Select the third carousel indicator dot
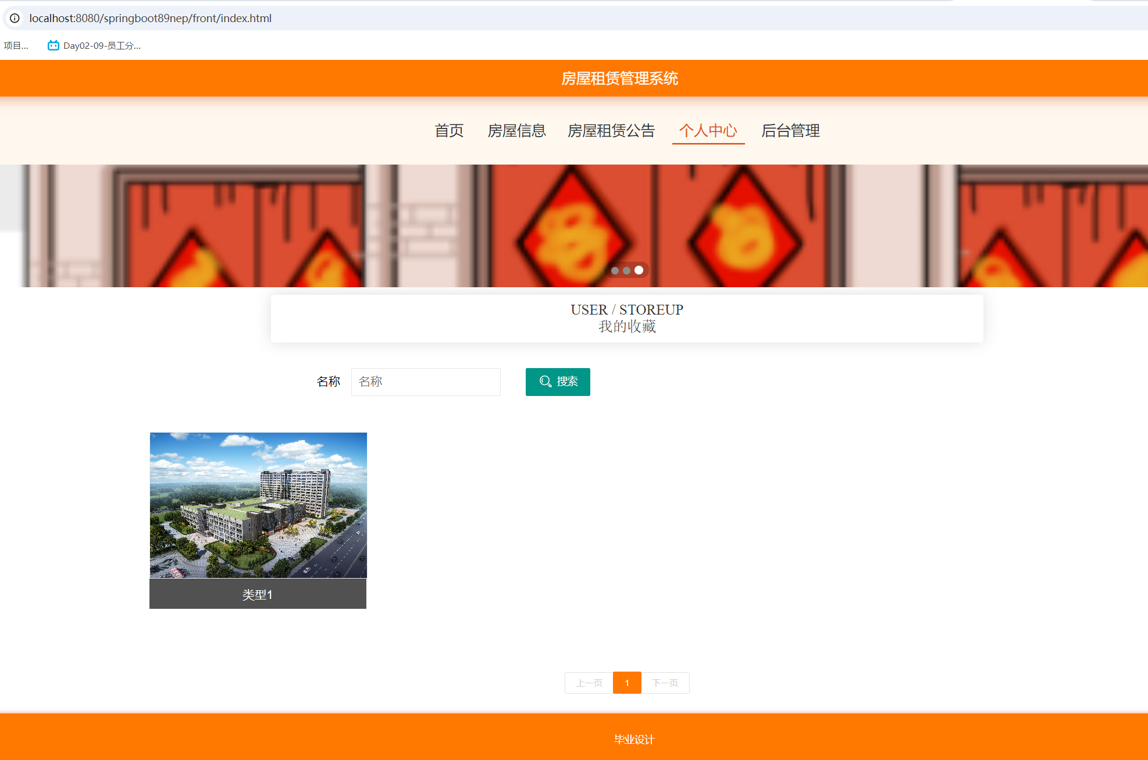1148x760 pixels. [x=639, y=270]
